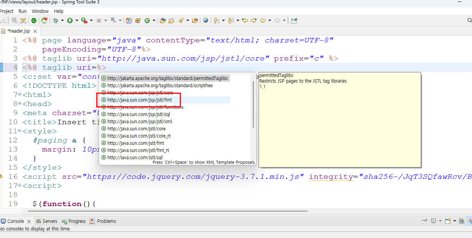
Task: Open the Project menu
Action: pyautogui.click(x=6, y=11)
